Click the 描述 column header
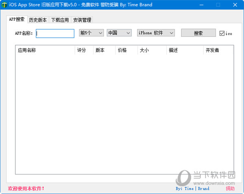The width and height of the screenshot is (244, 194). click(185, 50)
